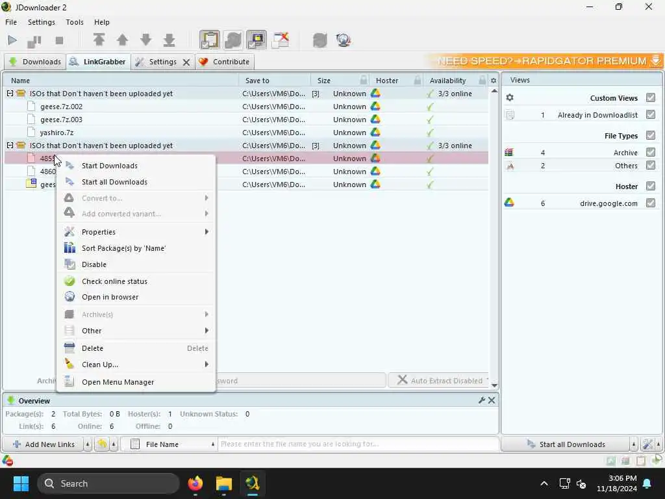Open the Tools menu
The image size is (665, 499).
coord(75,22)
